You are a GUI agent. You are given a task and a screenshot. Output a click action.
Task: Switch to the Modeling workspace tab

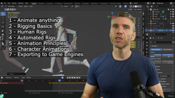pos(41,4)
